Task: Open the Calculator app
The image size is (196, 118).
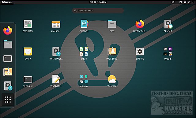Action: (28, 24)
